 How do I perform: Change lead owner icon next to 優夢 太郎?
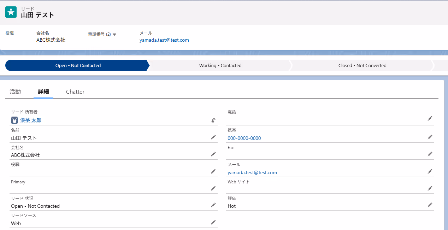(213, 120)
